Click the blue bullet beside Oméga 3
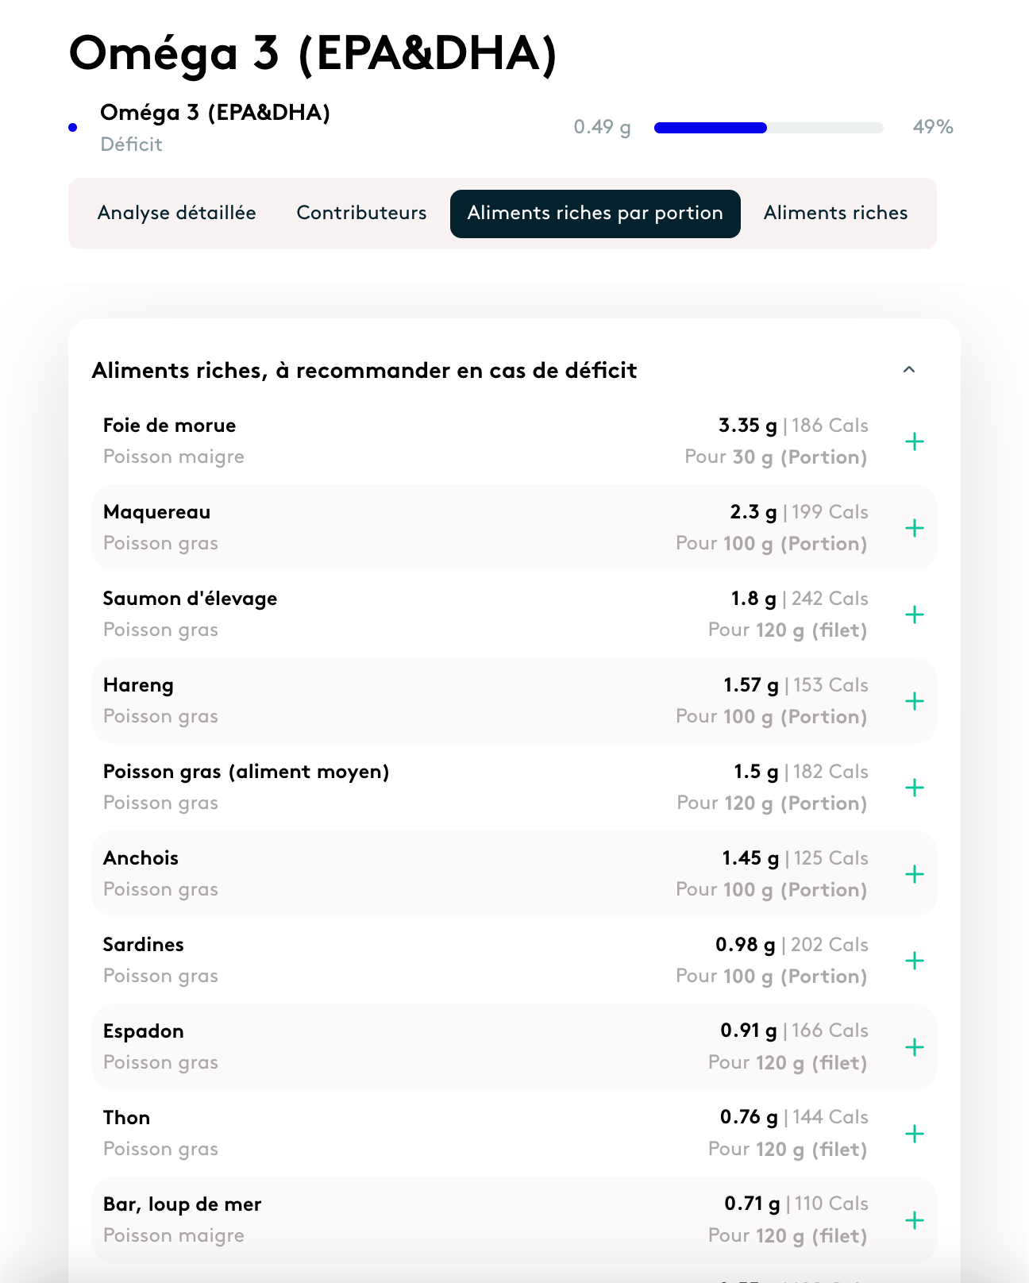The height and width of the screenshot is (1283, 1029). 73,126
